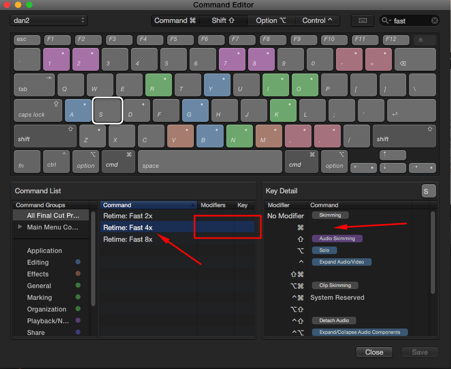Toggle the Control modifier button
This screenshot has height=369, width=451.
(317, 21)
